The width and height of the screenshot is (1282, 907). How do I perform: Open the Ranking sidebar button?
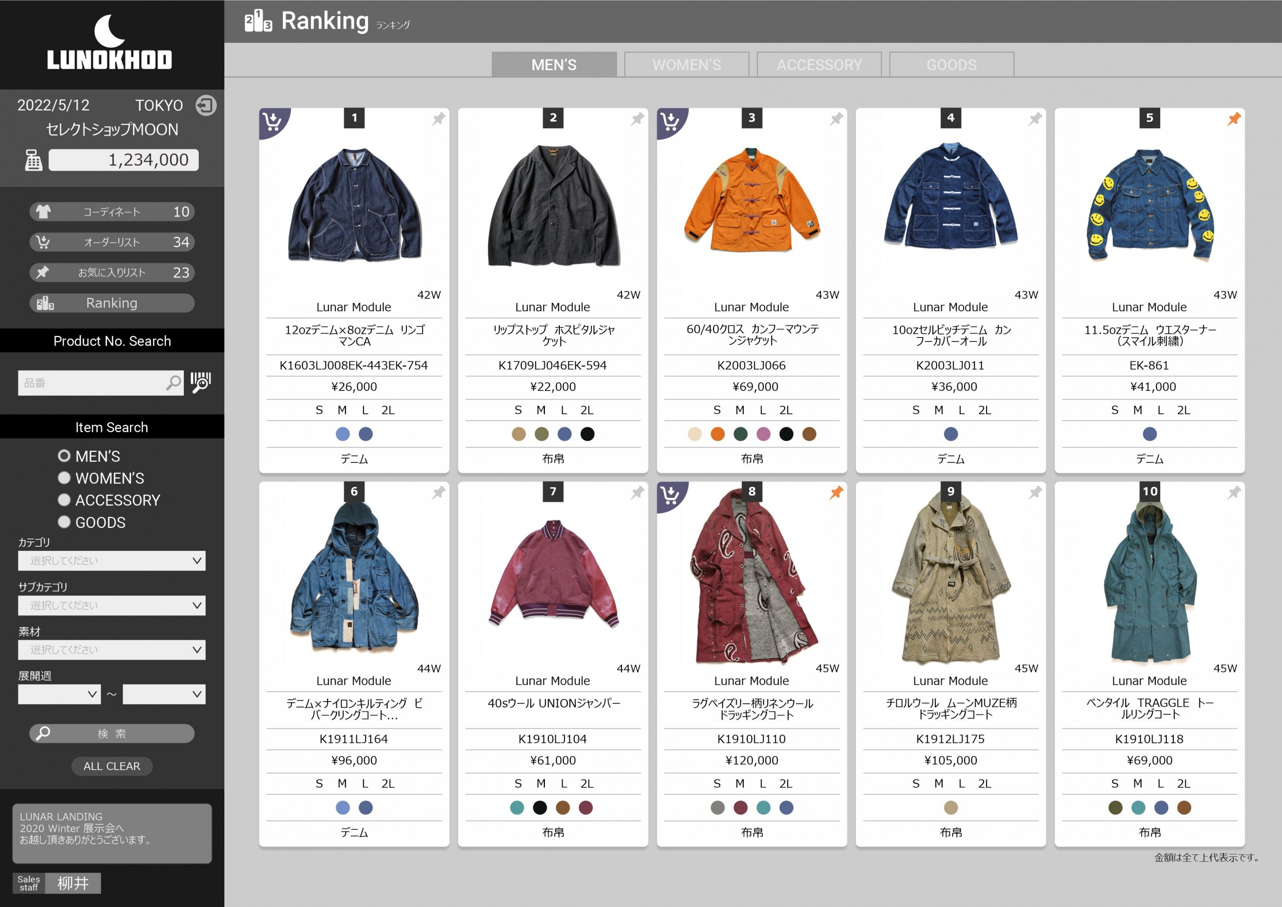[x=112, y=304]
